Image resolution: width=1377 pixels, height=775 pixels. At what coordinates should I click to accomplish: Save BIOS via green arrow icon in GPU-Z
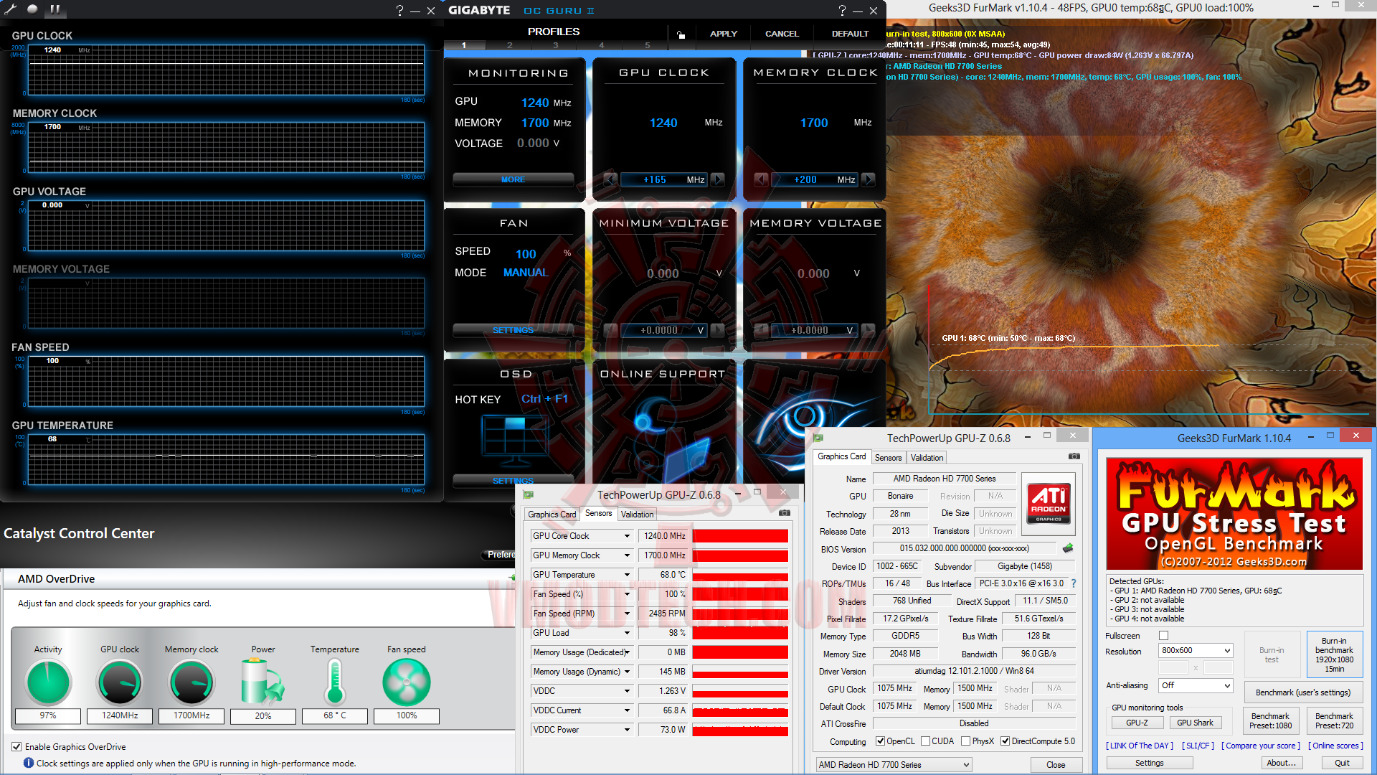click(x=1068, y=548)
